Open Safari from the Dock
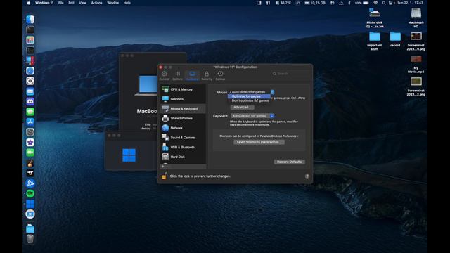The image size is (450, 253). point(30,71)
